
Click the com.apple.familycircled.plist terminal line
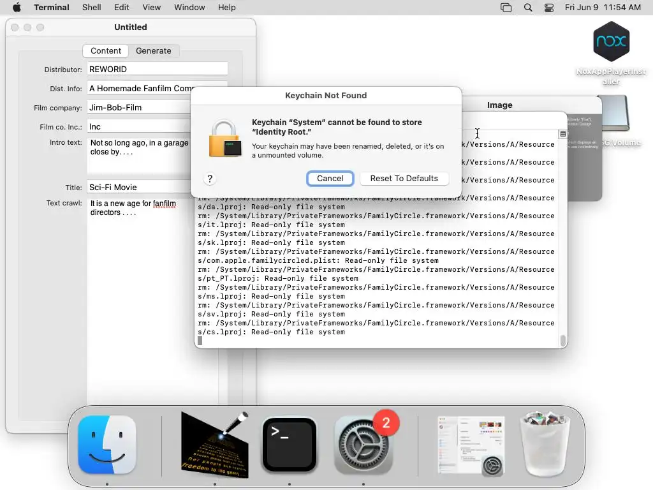(318, 260)
